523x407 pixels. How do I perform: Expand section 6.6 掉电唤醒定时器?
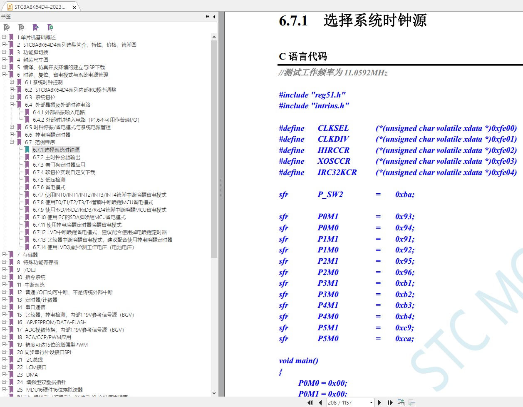(x=12, y=135)
